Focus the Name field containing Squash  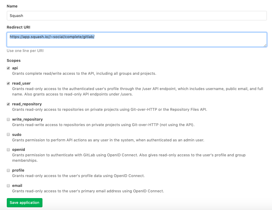tap(137, 16)
